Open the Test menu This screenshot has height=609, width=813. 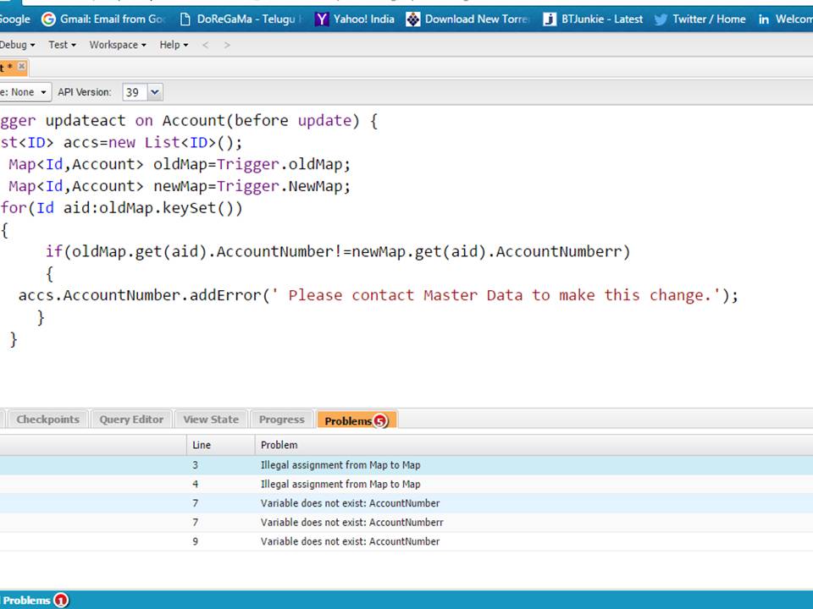[62, 45]
